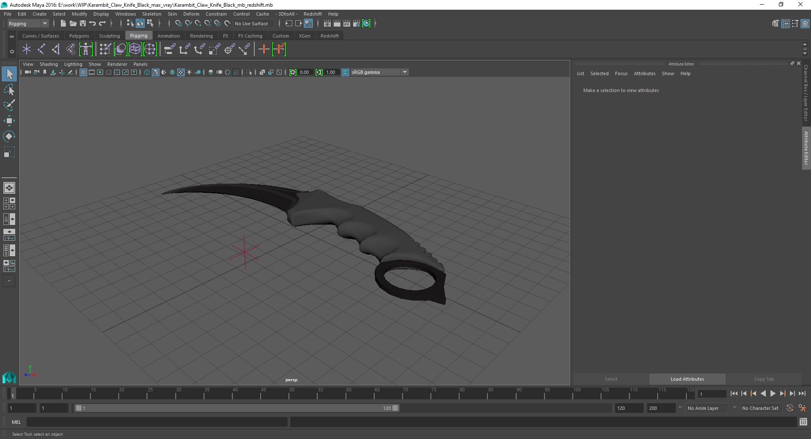Viewport: 811px width, 439px height.
Task: Click the Set Key shelf icon
Action: 264,49
